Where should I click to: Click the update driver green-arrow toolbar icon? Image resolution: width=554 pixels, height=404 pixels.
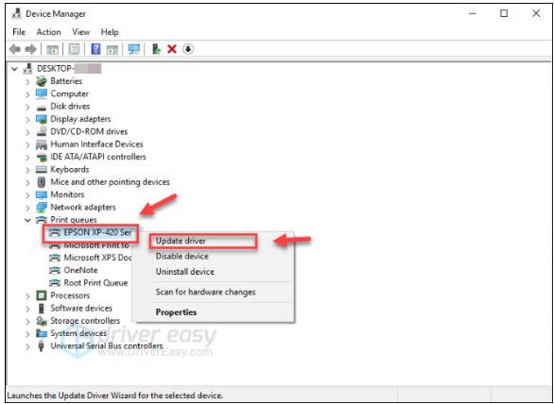point(156,49)
